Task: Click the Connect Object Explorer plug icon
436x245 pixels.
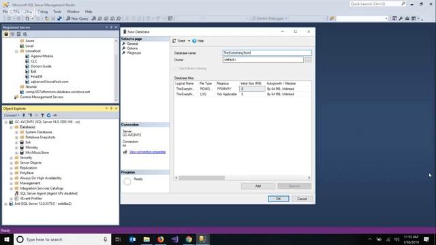Action: pos(24,115)
